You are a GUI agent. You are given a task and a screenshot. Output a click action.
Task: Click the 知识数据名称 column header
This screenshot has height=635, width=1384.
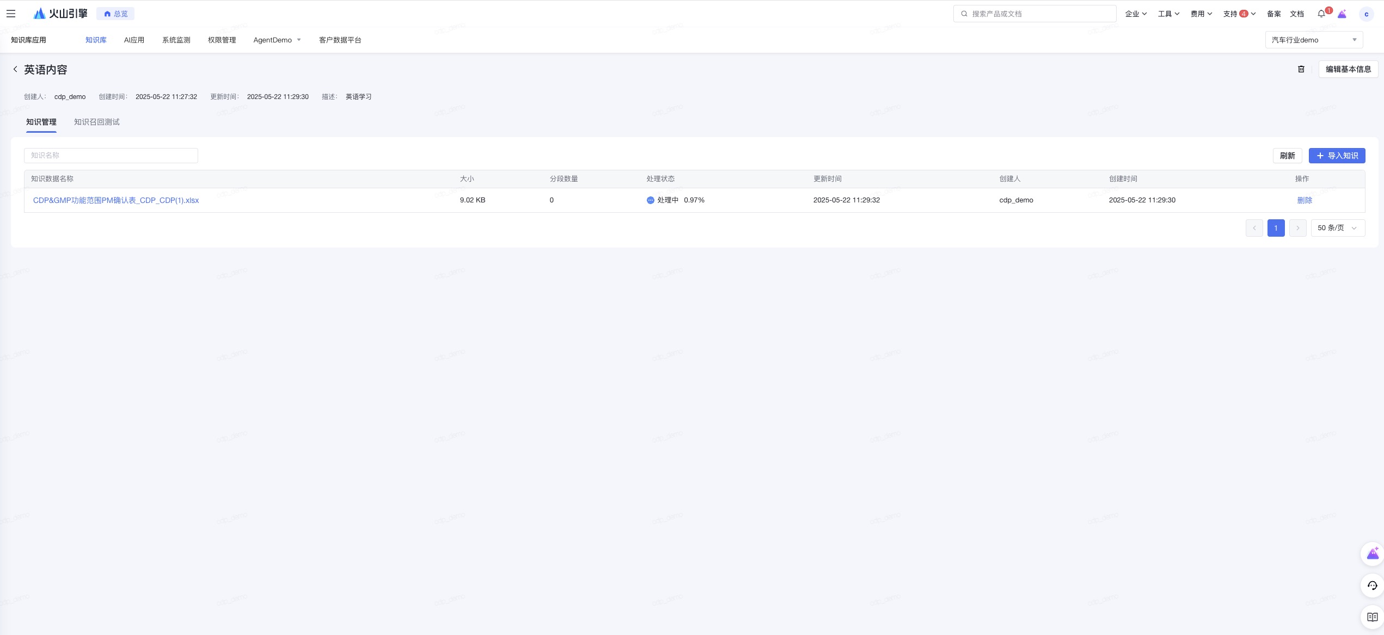52,179
